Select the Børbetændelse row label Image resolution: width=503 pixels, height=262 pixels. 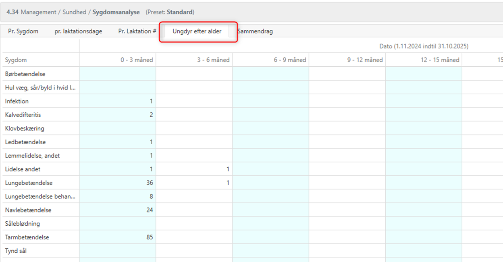[x=25, y=74]
